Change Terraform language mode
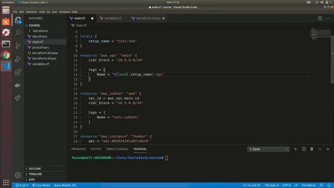The width and height of the screenshot is (334, 188). point(308,185)
